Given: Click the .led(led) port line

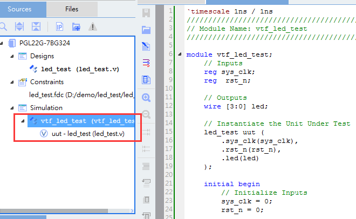Looking at the screenshot, I should [240, 158].
